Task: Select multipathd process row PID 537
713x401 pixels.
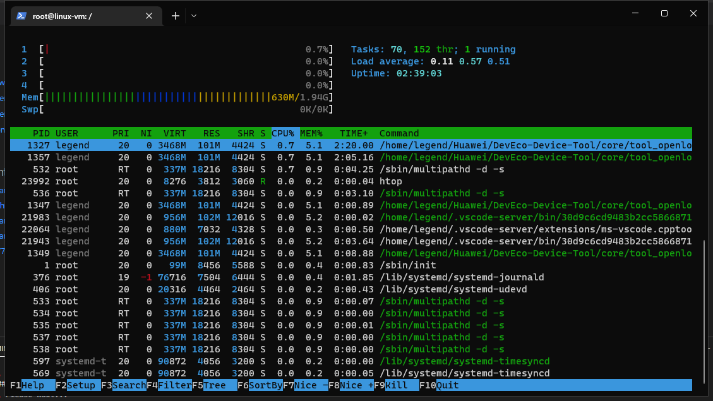Action: (x=351, y=337)
